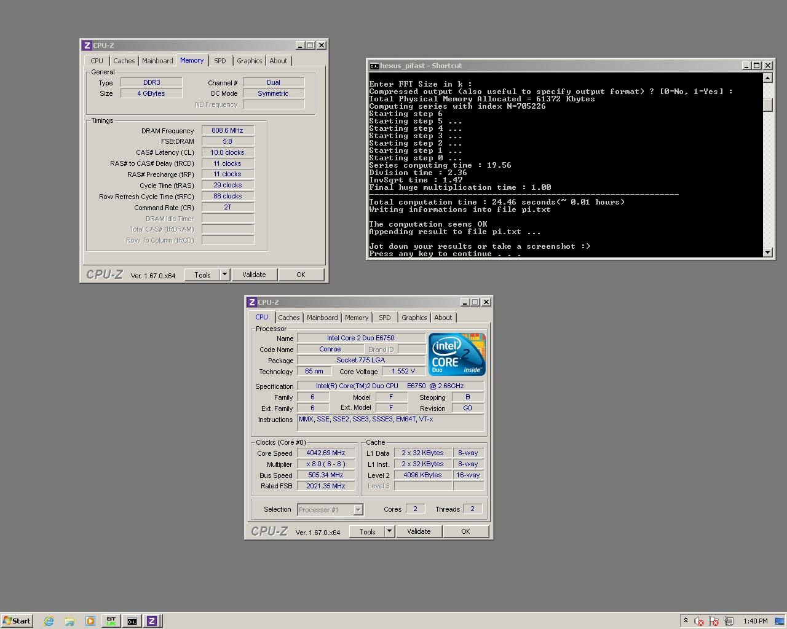Click the Show desktop button in the tray

[780, 621]
